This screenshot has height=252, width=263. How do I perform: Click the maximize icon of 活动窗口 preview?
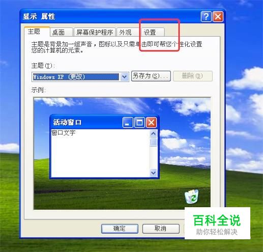(139, 122)
